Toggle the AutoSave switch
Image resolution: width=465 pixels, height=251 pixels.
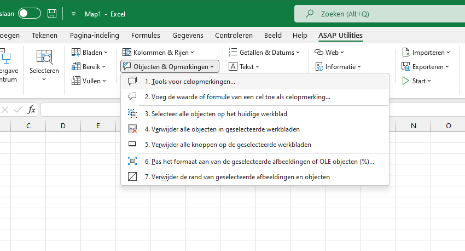click(x=30, y=14)
